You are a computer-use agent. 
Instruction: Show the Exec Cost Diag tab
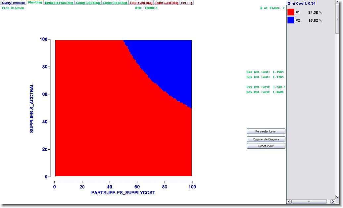141,3
